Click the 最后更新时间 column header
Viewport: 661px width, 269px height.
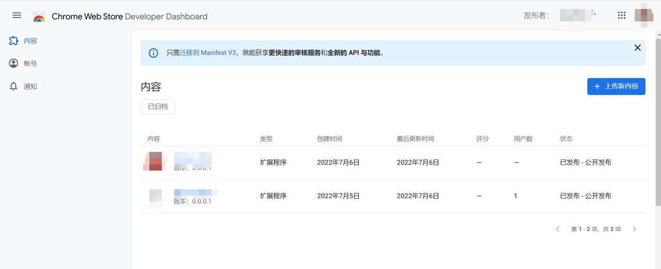coord(416,139)
